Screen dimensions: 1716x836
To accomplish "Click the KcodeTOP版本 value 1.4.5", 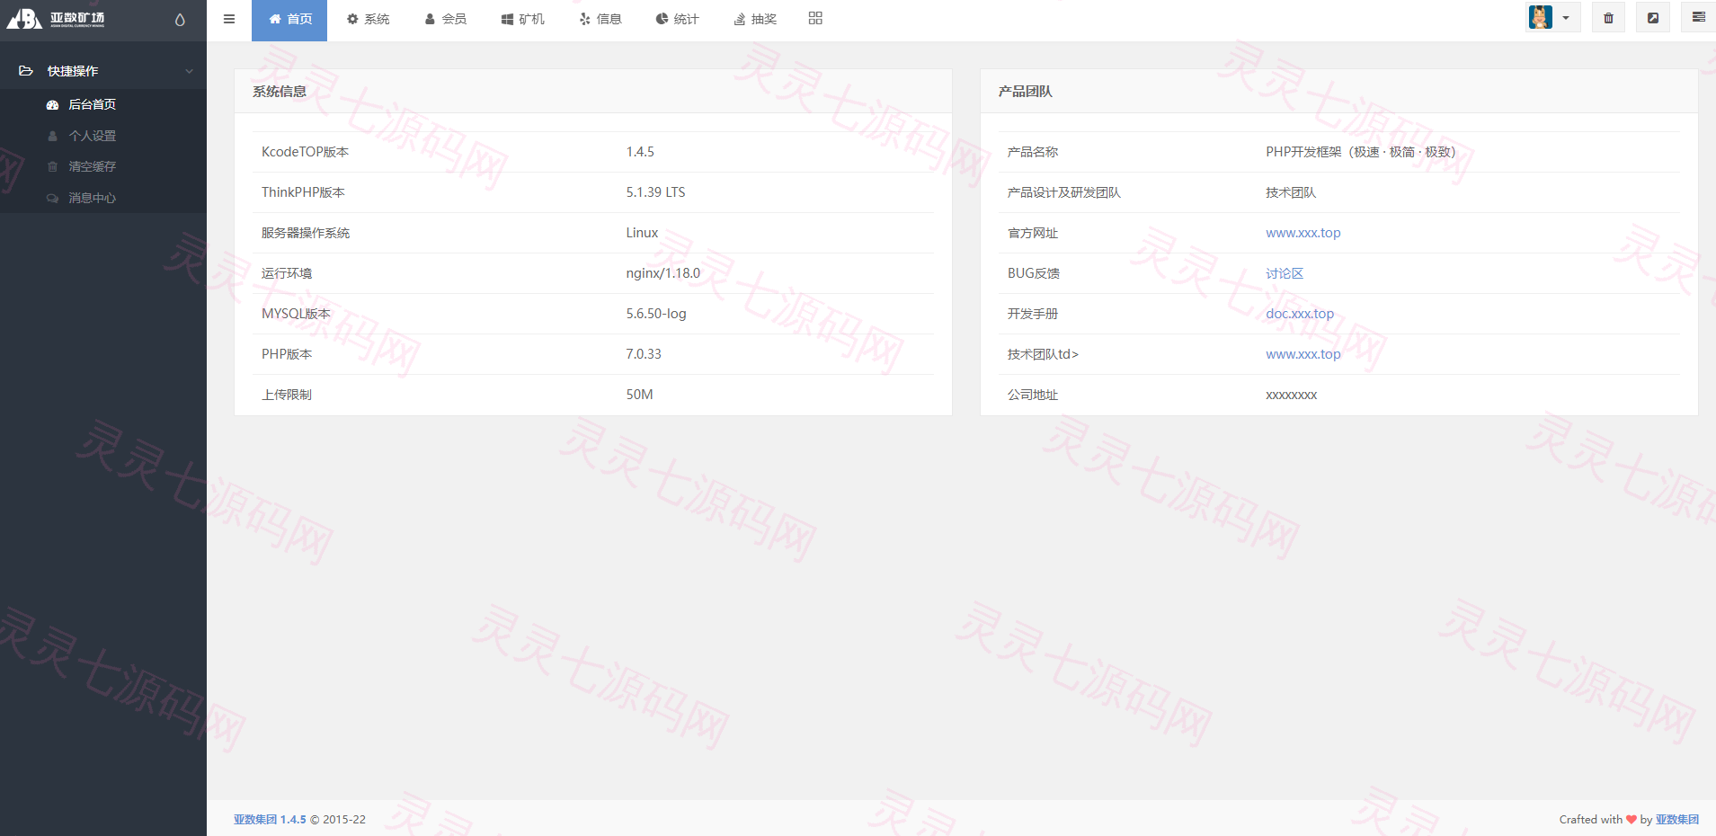I will pyautogui.click(x=640, y=152).
